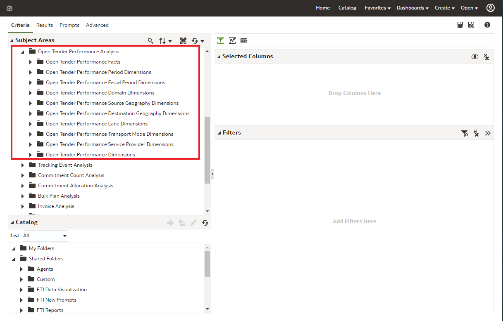Click Add/Remove Subject Areas icon
Image resolution: width=503 pixels, height=321 pixels.
(x=183, y=40)
